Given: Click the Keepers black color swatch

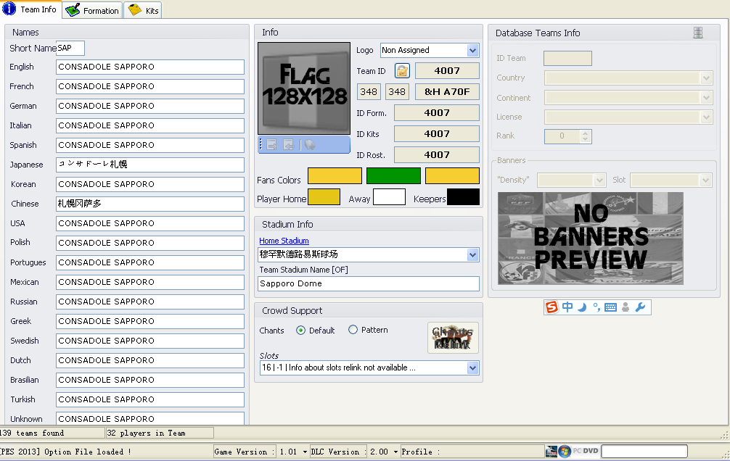Looking at the screenshot, I should pos(463,196).
